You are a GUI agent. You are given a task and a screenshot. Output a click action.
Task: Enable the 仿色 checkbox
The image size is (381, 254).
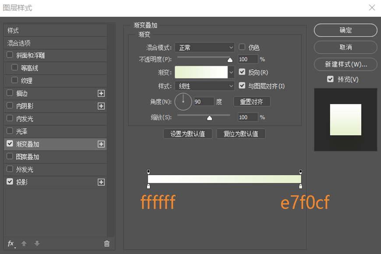tap(242, 47)
